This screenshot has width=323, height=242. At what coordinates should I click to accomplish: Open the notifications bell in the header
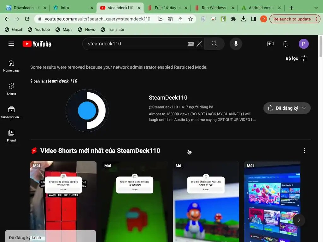(285, 44)
